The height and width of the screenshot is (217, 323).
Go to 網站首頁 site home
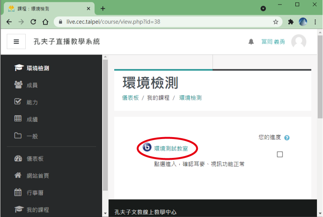pos(38,176)
